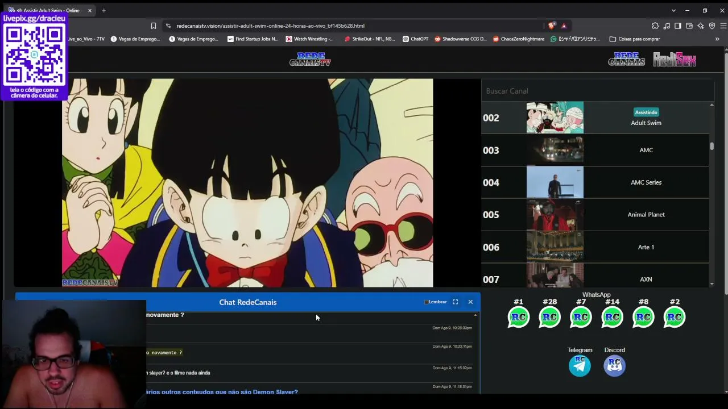Open the browser wallet icon
728x409 pixels.
coord(689,26)
